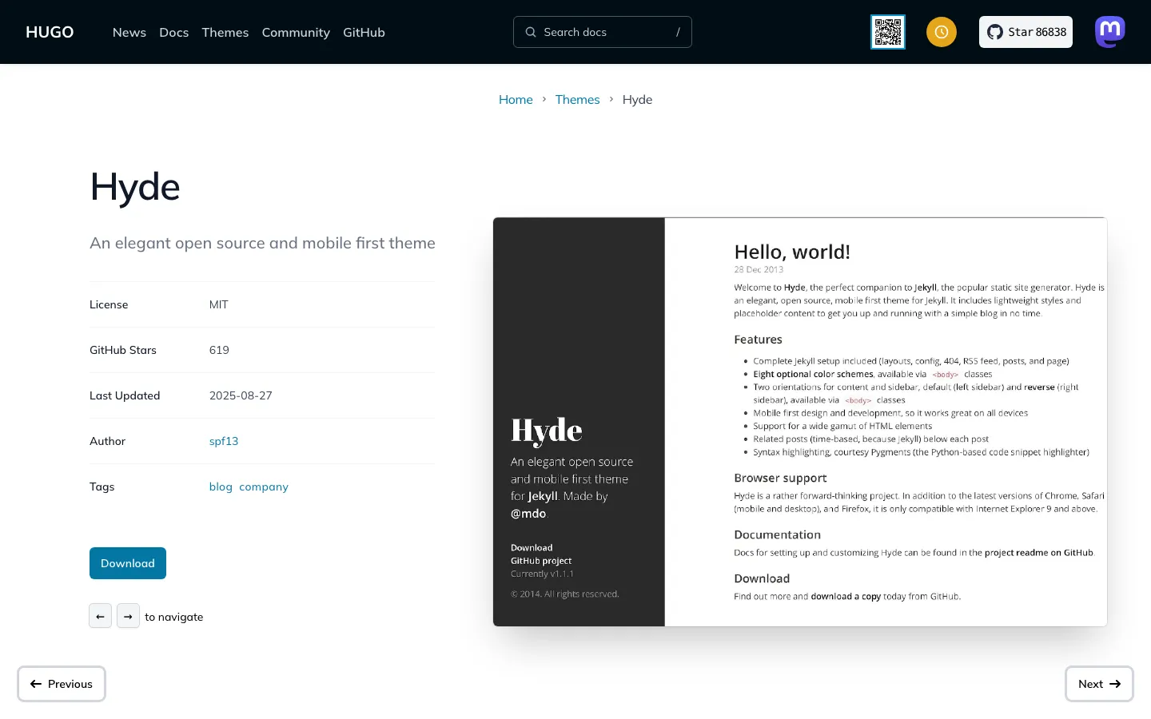Image resolution: width=1151 pixels, height=719 pixels.
Task: Click the slash shortcut hint in search
Action: tap(678, 32)
